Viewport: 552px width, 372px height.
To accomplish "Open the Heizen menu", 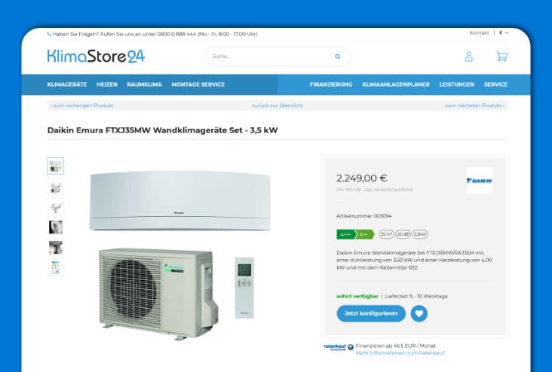I will [x=107, y=84].
